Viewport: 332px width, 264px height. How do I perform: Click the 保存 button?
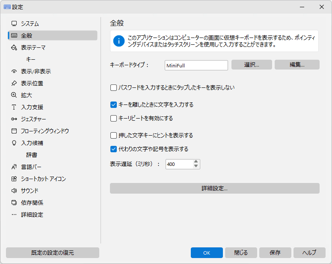[x=275, y=252]
